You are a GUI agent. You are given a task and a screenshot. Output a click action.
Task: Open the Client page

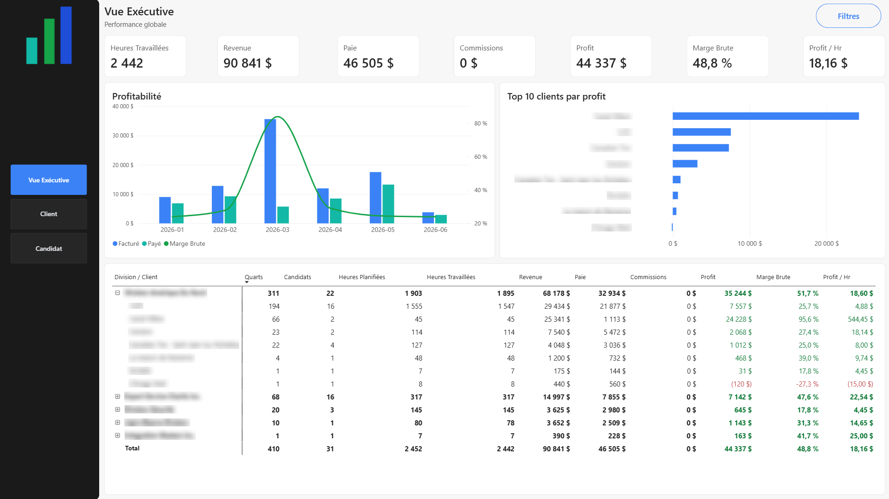click(x=49, y=214)
